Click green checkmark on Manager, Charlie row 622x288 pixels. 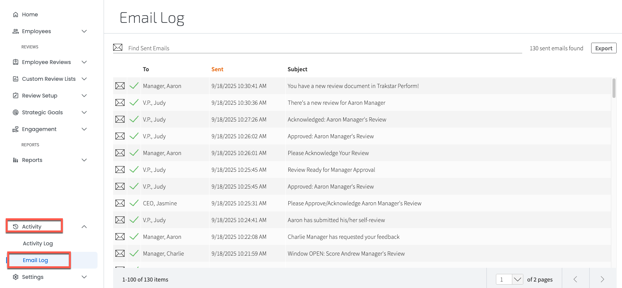point(134,253)
